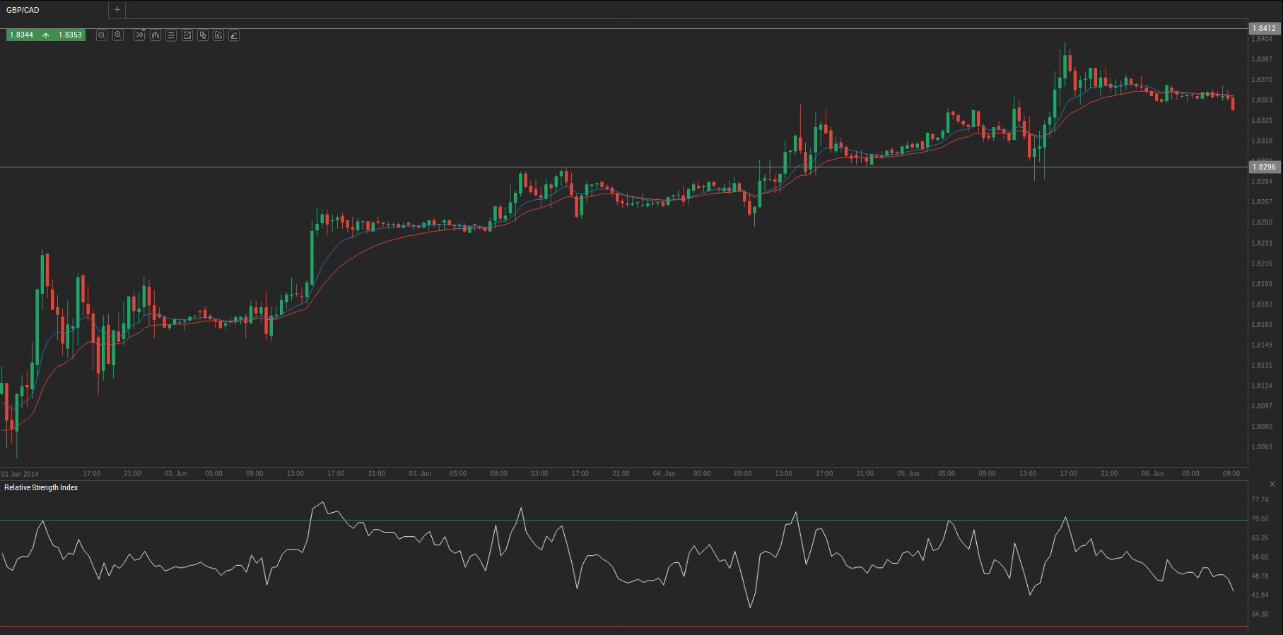Viewport: 1283px width, 635px height.
Task: Open the edit pencil-in-box tool
Action: click(x=218, y=35)
